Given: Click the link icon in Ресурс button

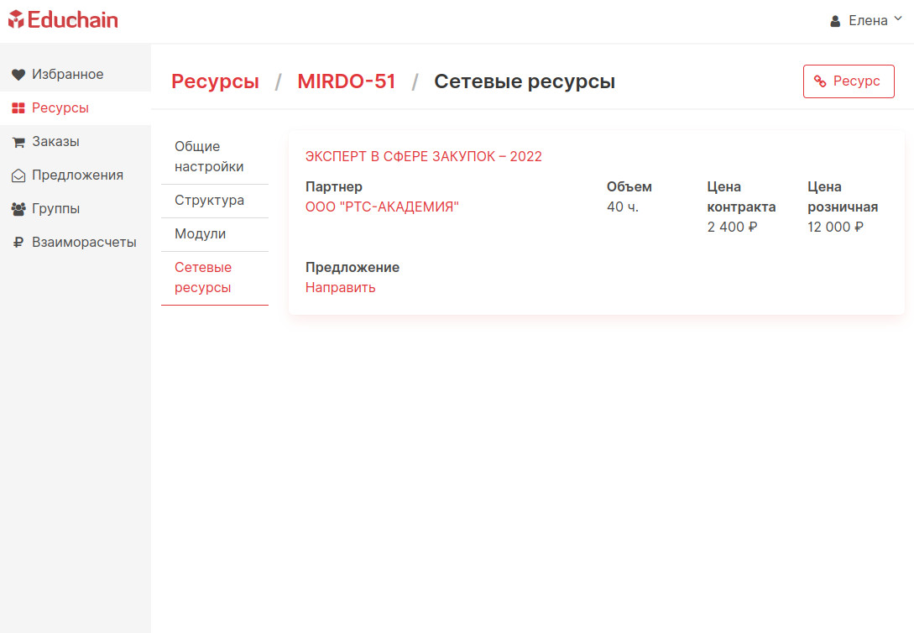Looking at the screenshot, I should 820,81.
